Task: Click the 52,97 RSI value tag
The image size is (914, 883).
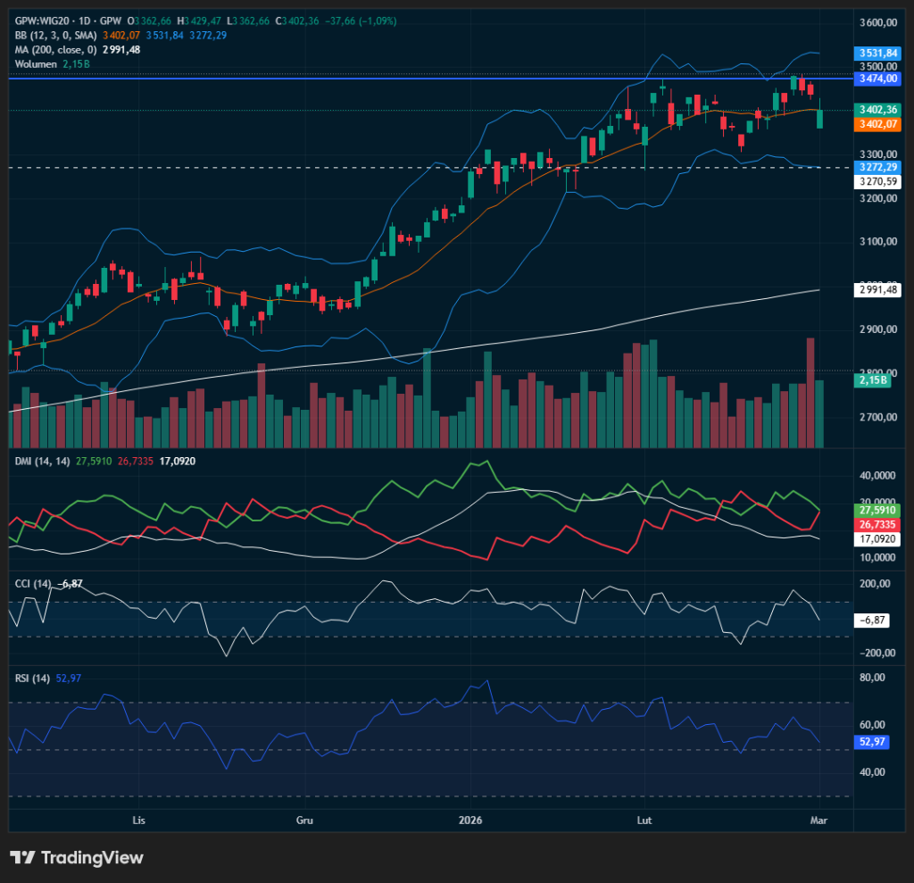Action: click(x=872, y=741)
